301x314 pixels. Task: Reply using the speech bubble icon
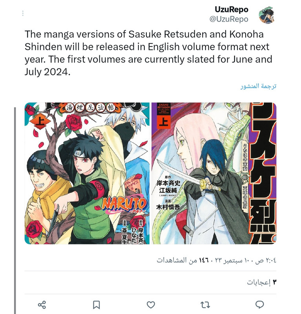260,305
